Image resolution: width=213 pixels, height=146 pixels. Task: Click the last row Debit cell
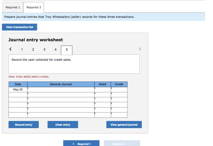pos(103,115)
